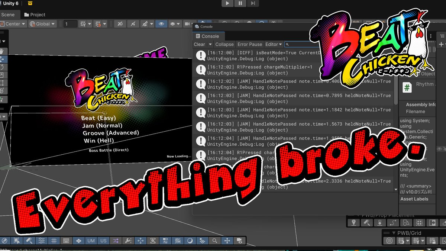Select the [DIFF] isBeatMode=True log entry
Image resolution: width=446 pixels, height=251 pixels.
293,56
